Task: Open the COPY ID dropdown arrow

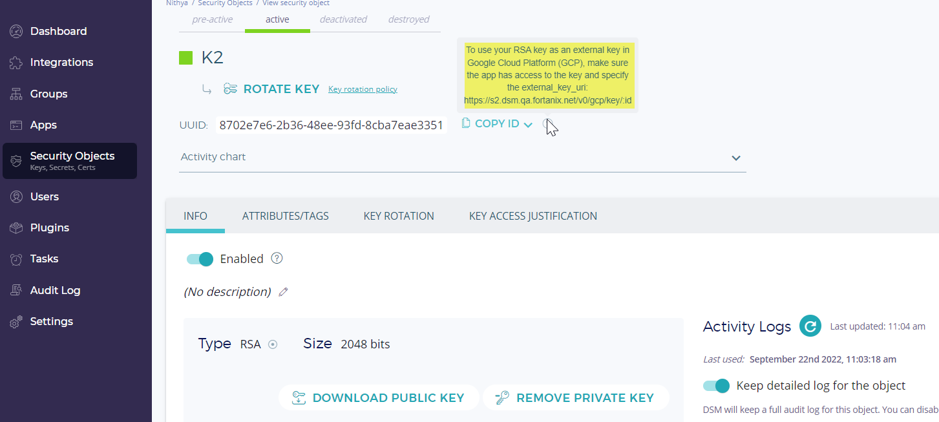Action: tap(528, 125)
